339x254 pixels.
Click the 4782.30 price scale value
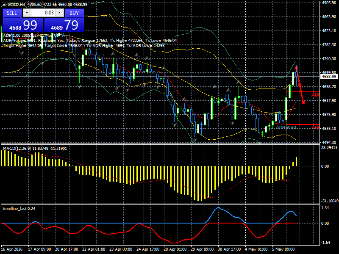[329, 44]
